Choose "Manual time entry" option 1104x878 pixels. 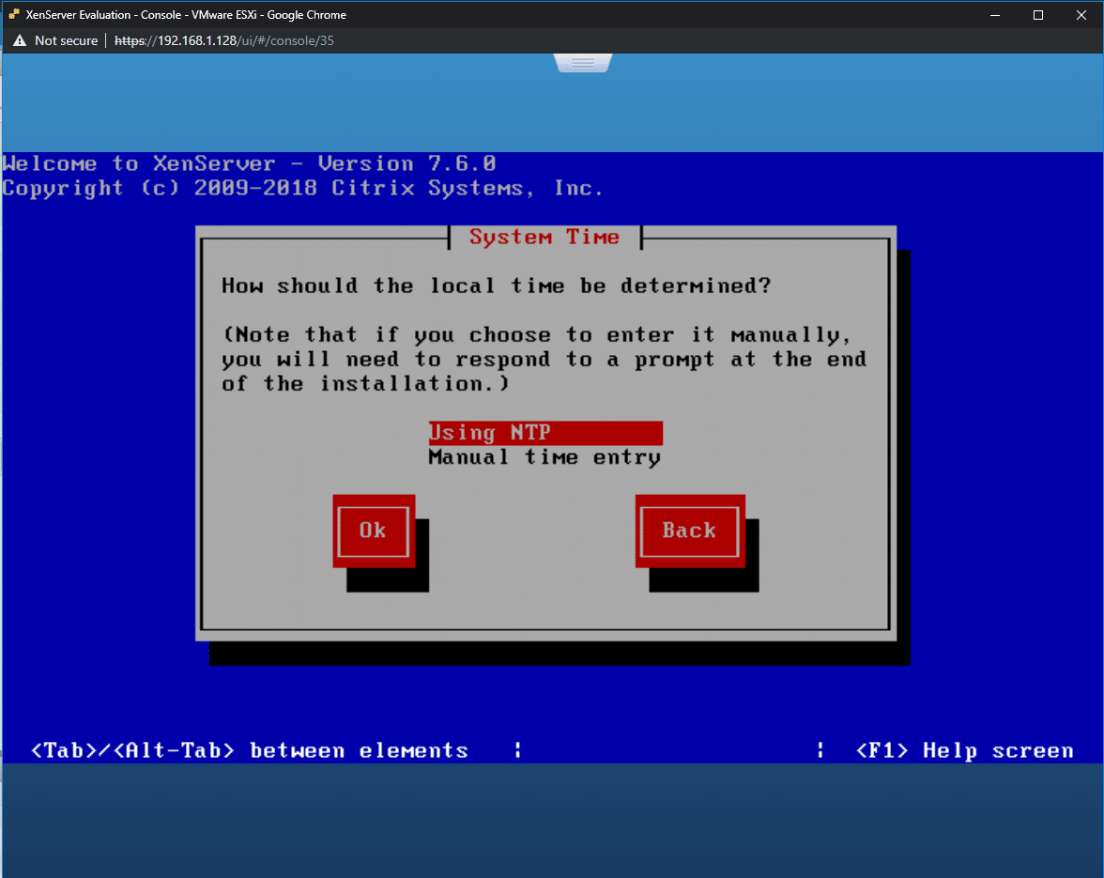coord(544,457)
